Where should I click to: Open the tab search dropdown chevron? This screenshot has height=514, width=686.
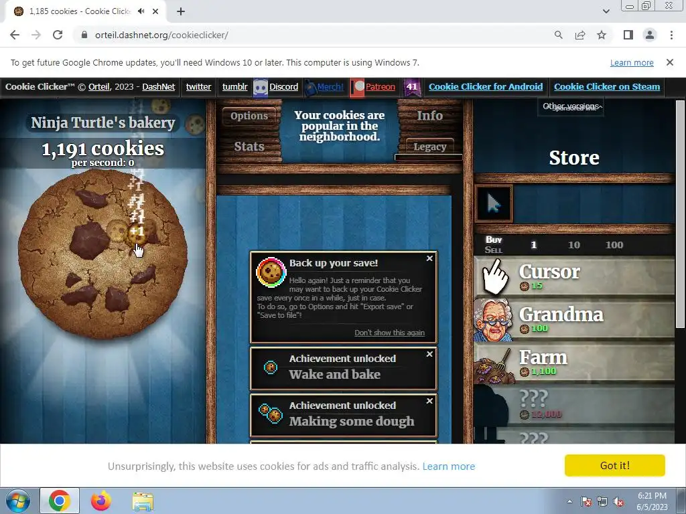606,11
